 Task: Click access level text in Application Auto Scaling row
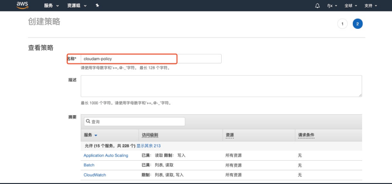163,155
